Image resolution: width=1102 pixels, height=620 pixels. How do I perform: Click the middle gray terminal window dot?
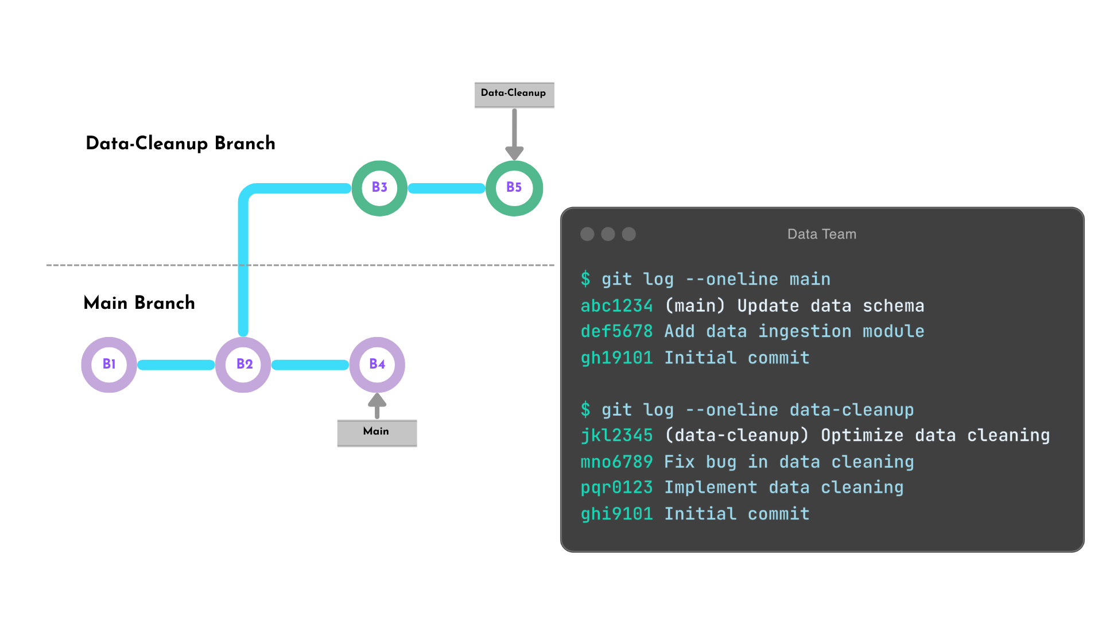608,234
